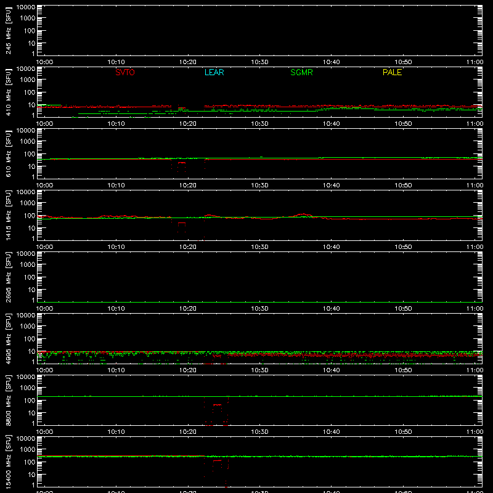Click the red dip segment in 1415 MHz panel

coord(182,223)
